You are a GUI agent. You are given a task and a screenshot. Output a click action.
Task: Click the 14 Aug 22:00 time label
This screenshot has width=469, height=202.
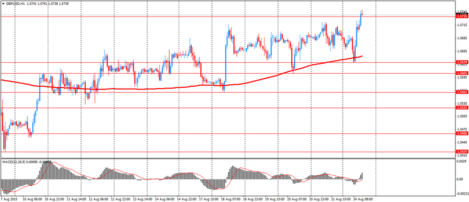pyautogui.click(x=186, y=199)
